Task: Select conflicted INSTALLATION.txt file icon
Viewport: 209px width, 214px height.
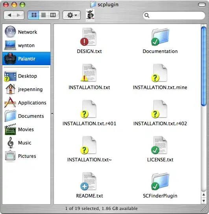Action: coord(88,73)
